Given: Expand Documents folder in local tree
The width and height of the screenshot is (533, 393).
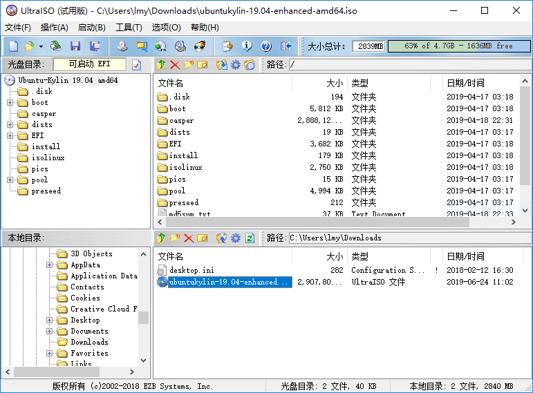Looking at the screenshot, I should pos(50,331).
